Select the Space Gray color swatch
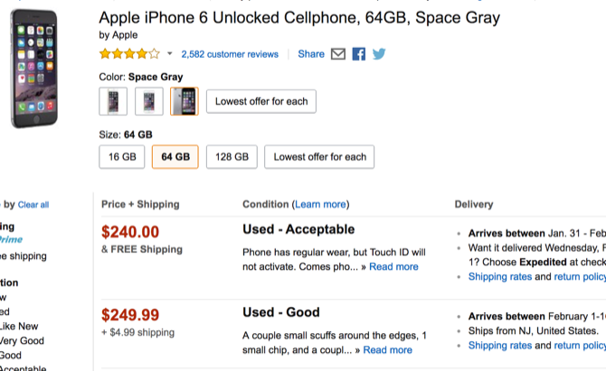Viewport: 606px width, 371px height. [185, 101]
